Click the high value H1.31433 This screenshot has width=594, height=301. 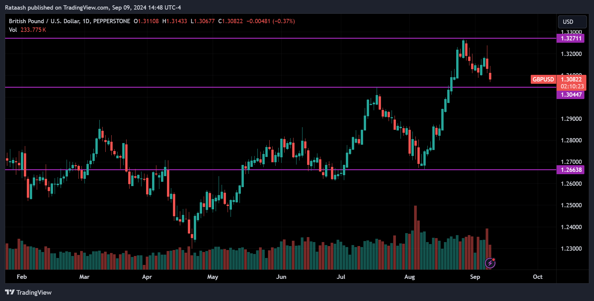point(175,21)
